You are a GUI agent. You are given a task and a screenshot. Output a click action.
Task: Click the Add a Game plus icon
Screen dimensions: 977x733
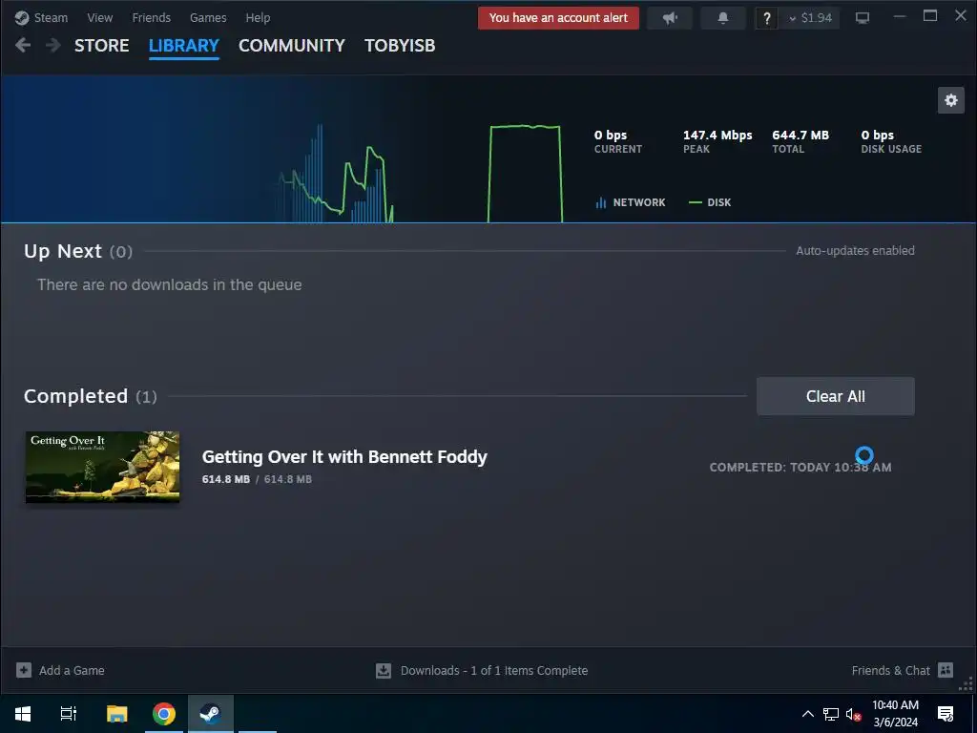tap(24, 670)
